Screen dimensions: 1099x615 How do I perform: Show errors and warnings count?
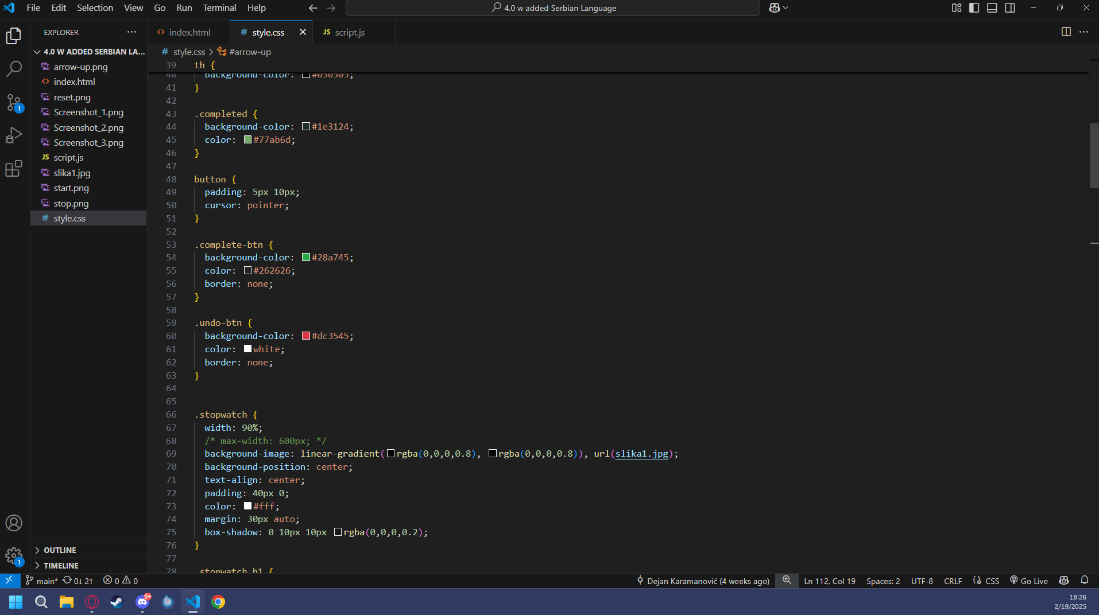121,581
